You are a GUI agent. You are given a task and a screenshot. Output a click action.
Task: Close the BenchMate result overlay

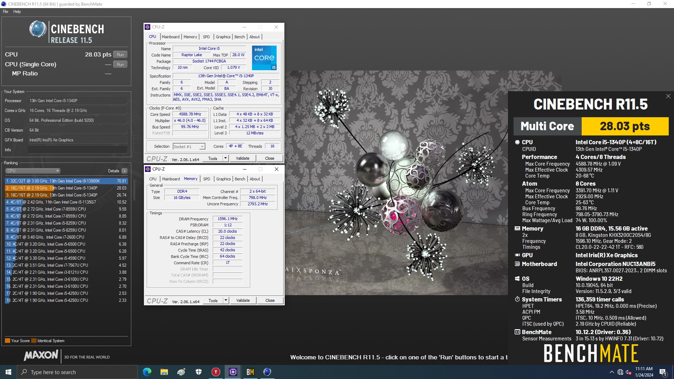click(x=668, y=96)
